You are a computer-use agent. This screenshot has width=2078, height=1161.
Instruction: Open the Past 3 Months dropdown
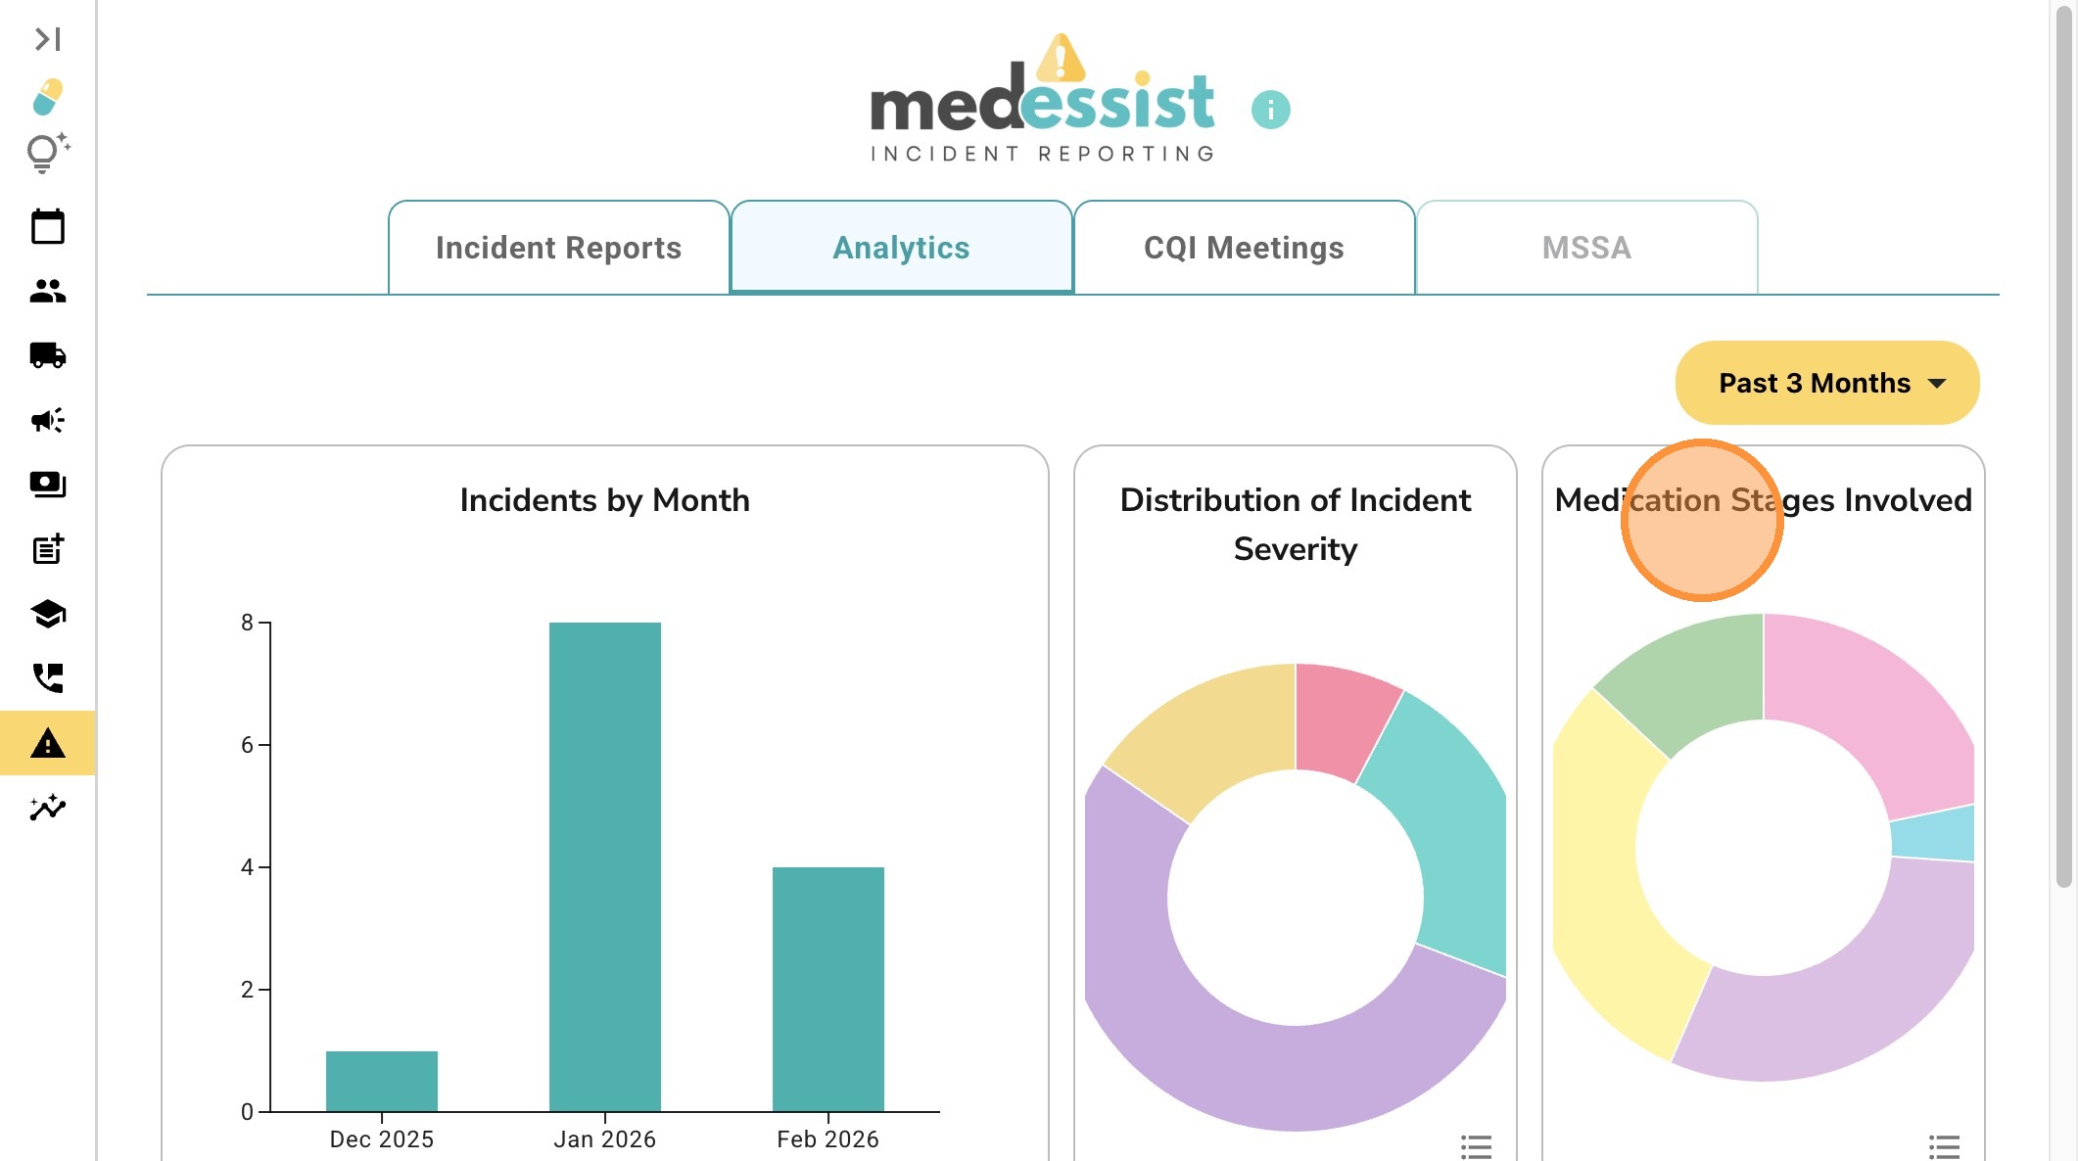(1827, 383)
